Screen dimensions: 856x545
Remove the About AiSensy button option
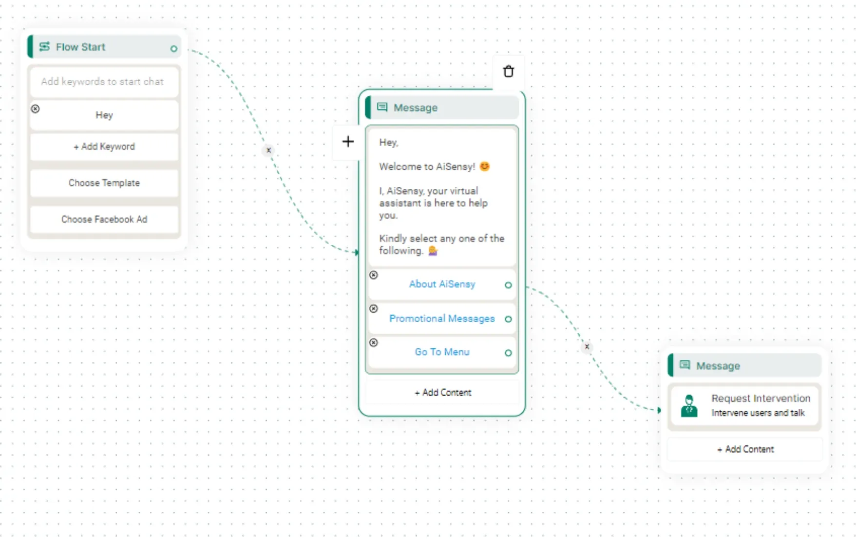(x=374, y=275)
